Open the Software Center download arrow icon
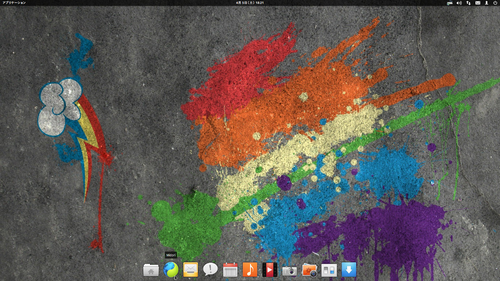The height and width of the screenshot is (281, 500). tap(349, 270)
